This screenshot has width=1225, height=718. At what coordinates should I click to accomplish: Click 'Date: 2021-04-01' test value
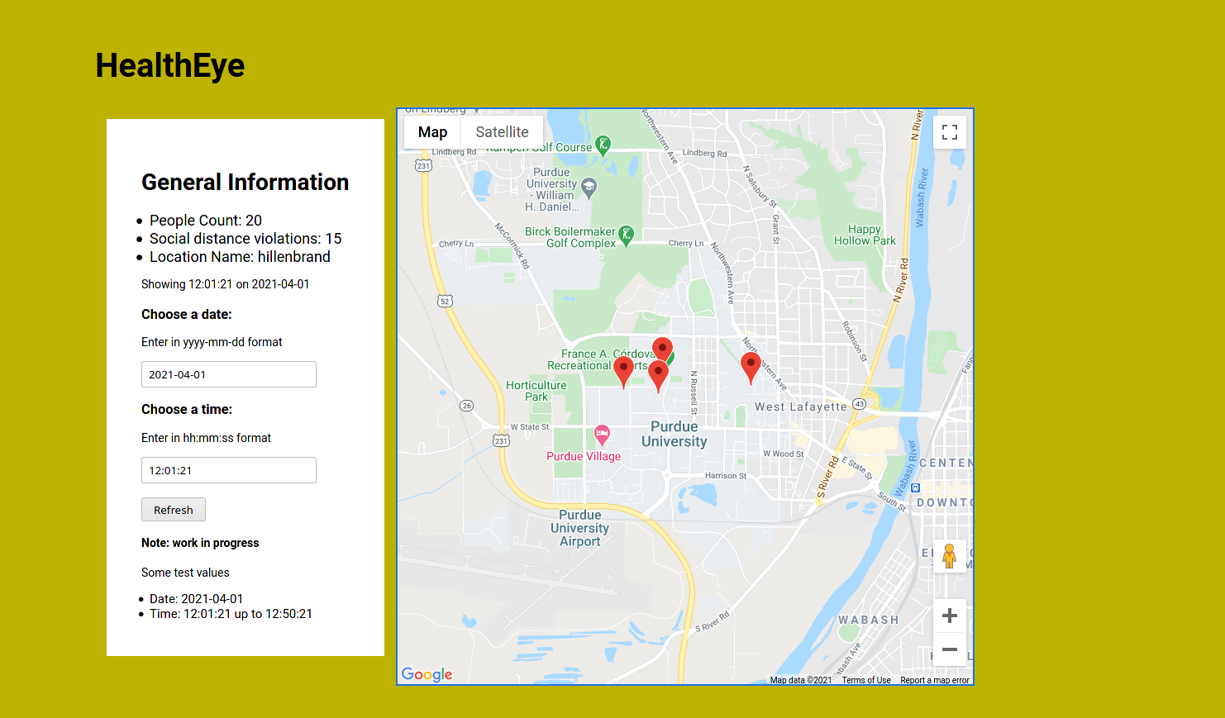(x=197, y=599)
